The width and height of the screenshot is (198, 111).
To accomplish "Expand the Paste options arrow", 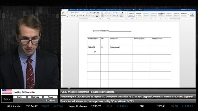I will [65, 13].
